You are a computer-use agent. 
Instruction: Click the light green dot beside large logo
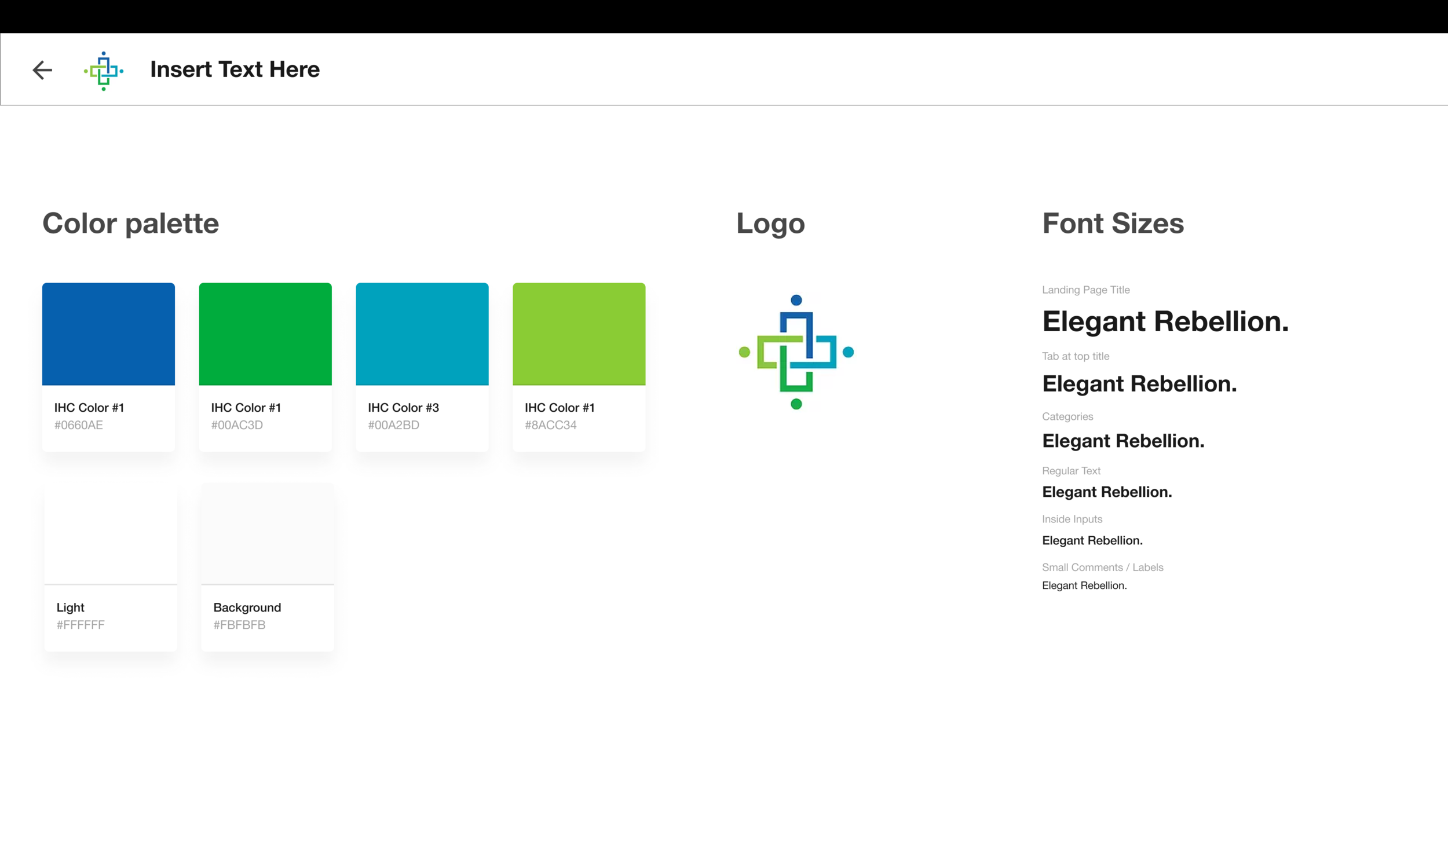745,352
